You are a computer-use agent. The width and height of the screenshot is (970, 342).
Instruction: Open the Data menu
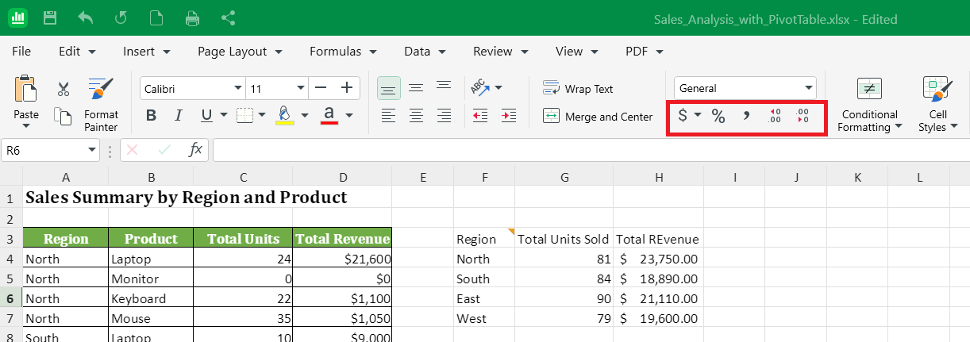tap(425, 51)
